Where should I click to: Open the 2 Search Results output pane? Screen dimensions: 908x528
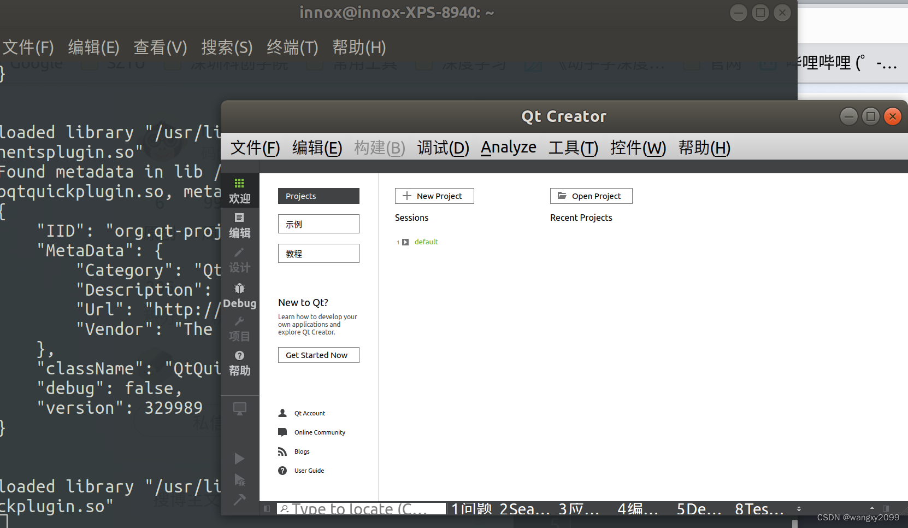[524, 509]
